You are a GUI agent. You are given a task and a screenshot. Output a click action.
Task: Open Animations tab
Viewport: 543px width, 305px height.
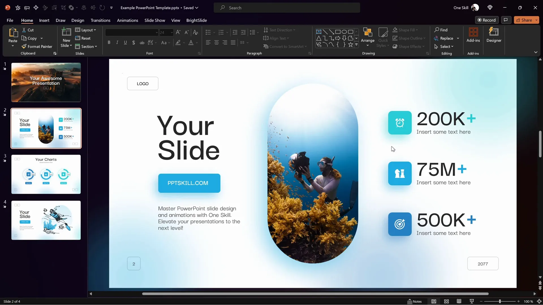128,20
